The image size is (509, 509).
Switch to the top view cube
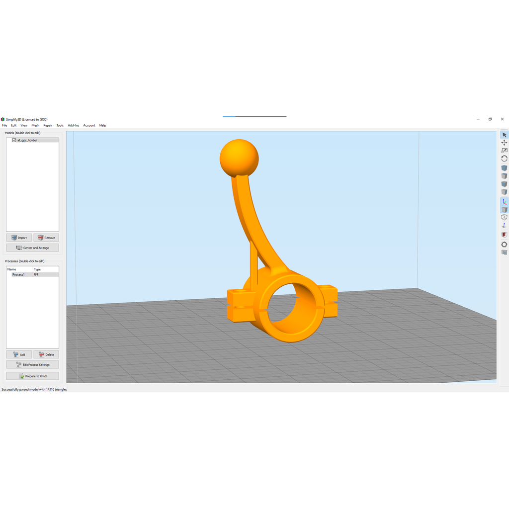click(504, 176)
